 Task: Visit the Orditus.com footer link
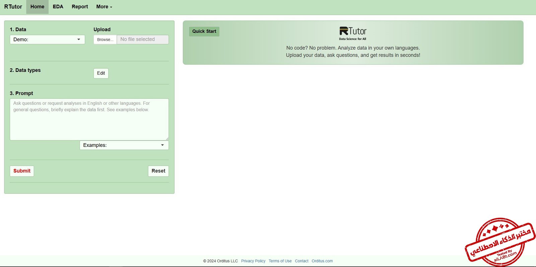coord(322,261)
